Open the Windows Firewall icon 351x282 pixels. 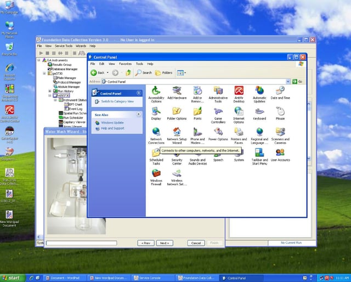click(156, 177)
